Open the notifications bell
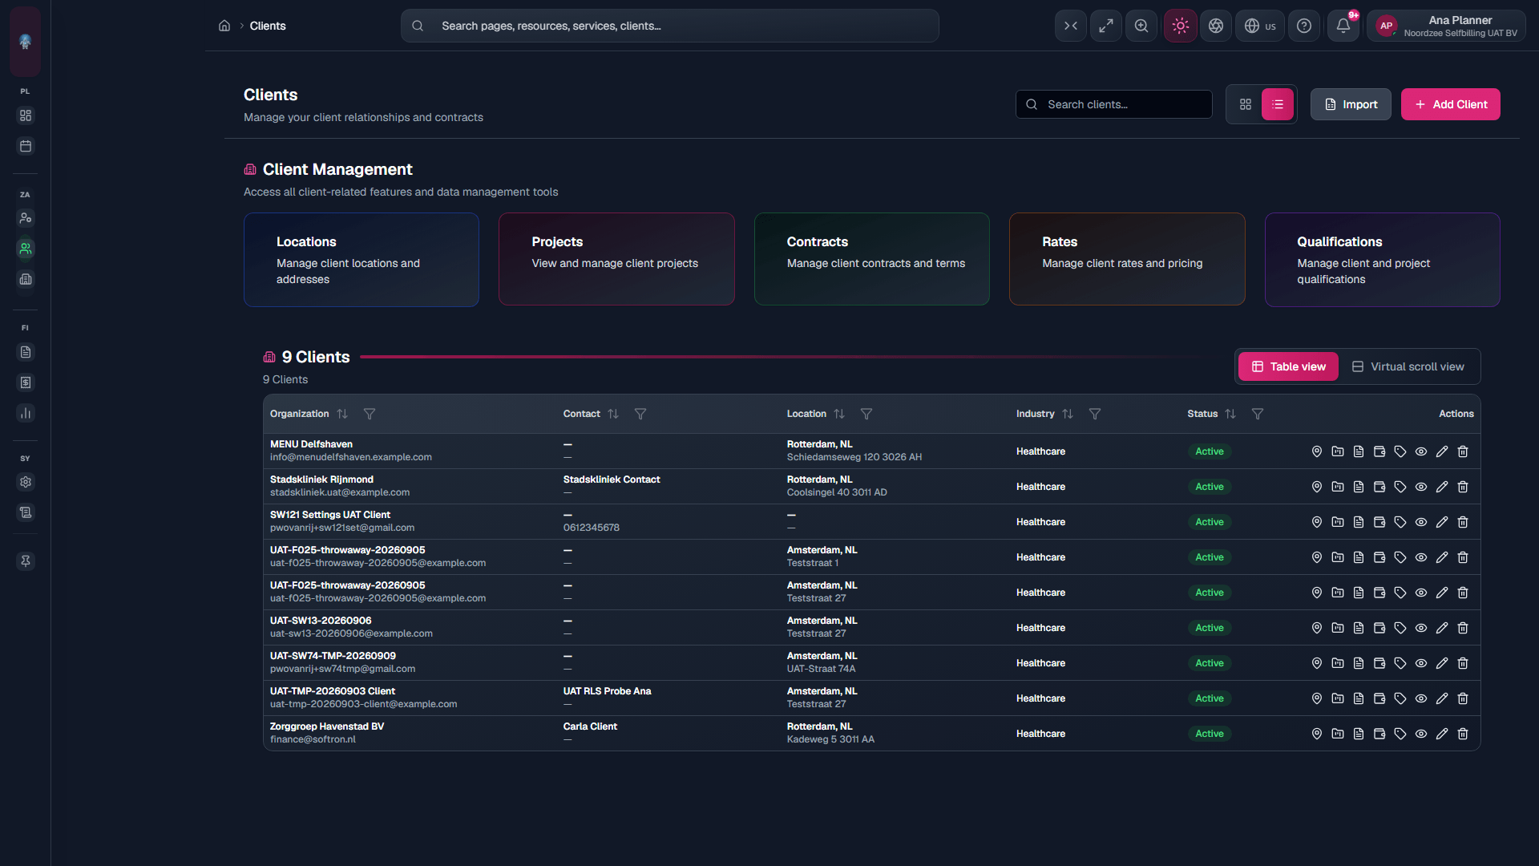Screen dimensions: 1539x866 point(1343,26)
